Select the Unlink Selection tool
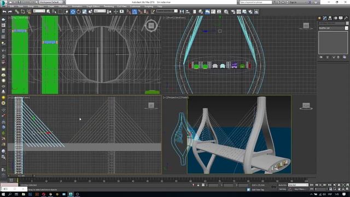350x197 pixels. coord(23,11)
